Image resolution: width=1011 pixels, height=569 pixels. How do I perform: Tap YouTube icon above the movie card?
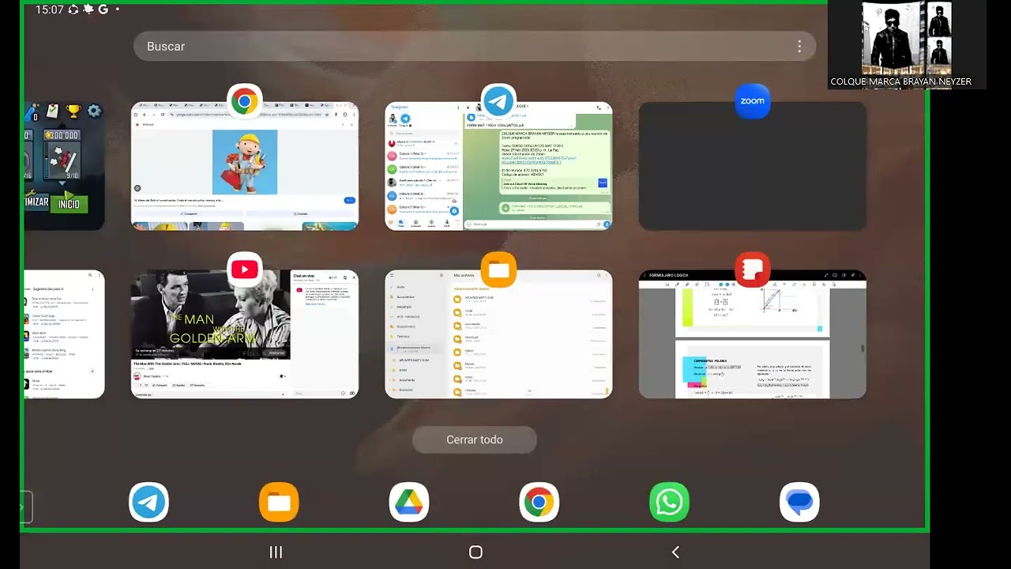pos(245,270)
